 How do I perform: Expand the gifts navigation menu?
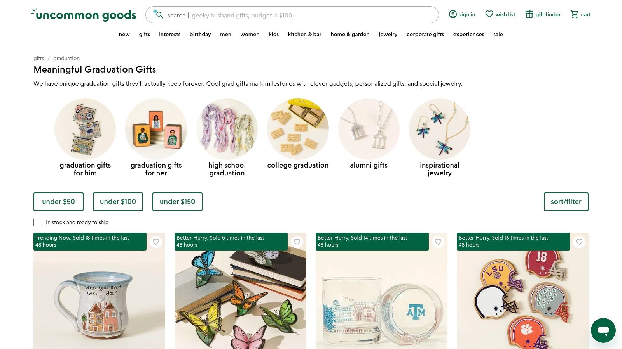pos(144,34)
